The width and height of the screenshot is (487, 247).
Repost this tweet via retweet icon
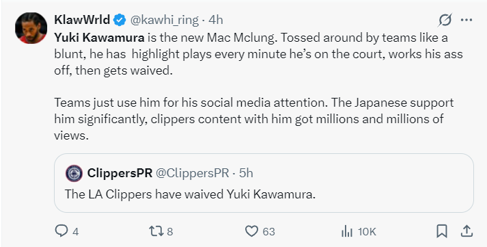(x=156, y=231)
